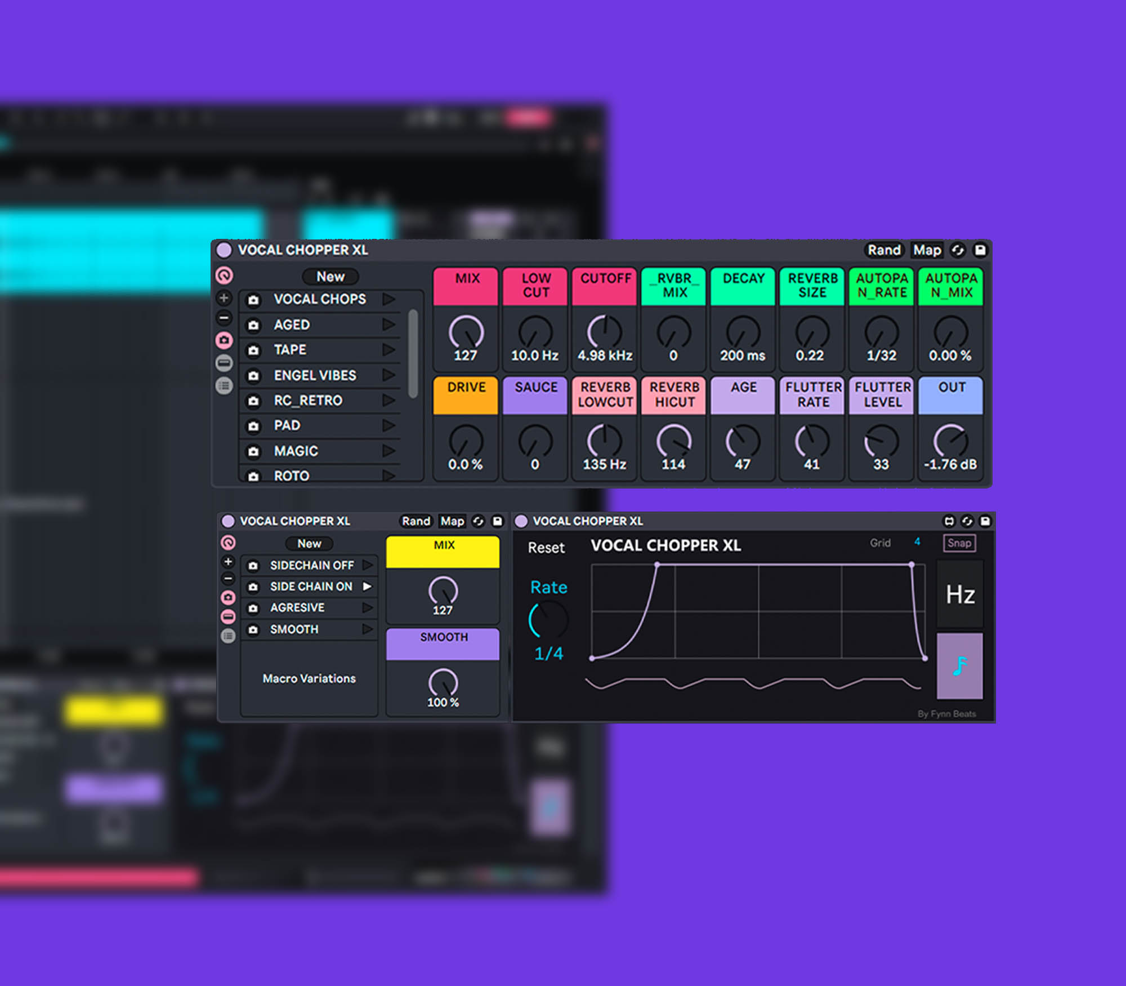Launch the ENGEL VIBES variation arrow
The image size is (1126, 986).
pos(388,375)
